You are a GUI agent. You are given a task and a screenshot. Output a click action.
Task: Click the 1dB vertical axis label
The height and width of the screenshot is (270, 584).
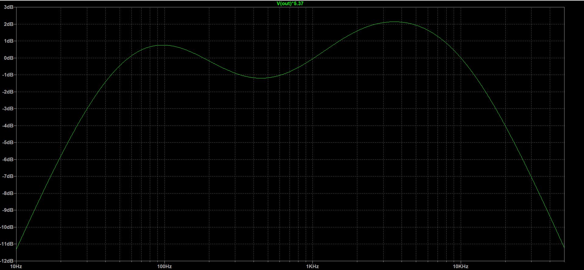[8, 41]
